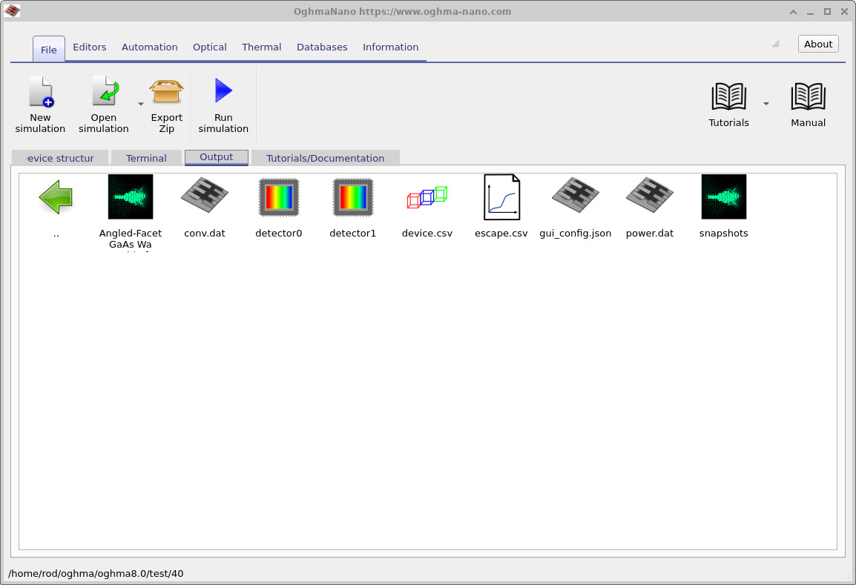The image size is (856, 585).
Task: Click the About button
Action: (817, 44)
